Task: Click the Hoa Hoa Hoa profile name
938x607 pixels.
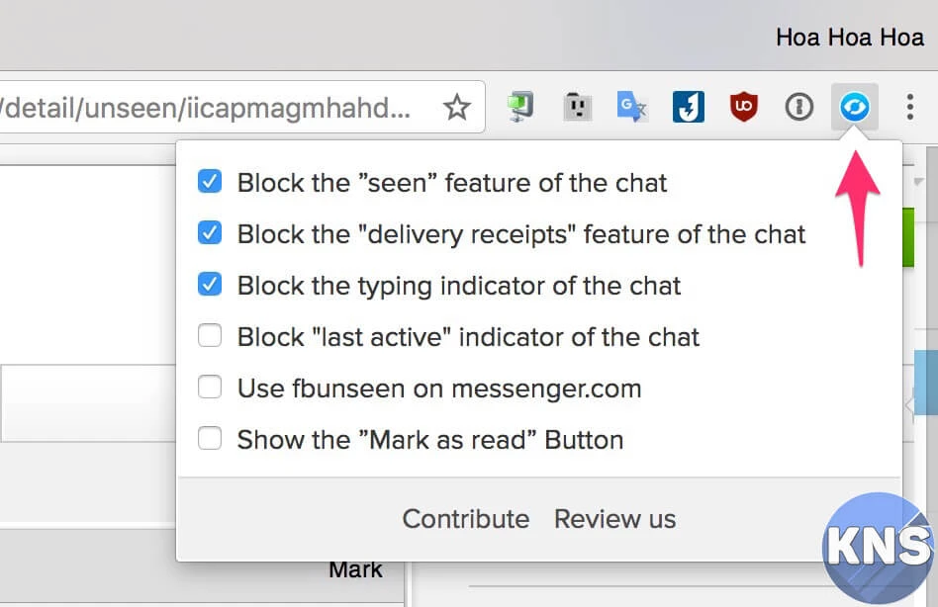Action: 849,38
